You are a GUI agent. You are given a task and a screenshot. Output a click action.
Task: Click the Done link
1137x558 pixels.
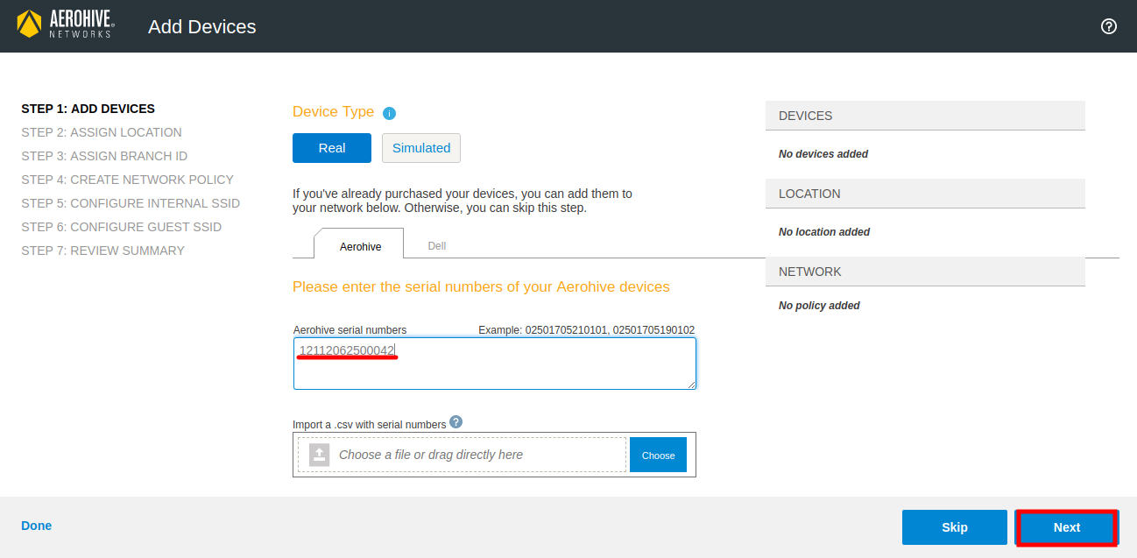click(37, 526)
